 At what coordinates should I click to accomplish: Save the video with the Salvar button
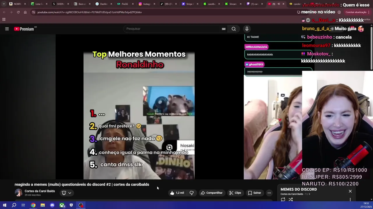tap(254, 193)
